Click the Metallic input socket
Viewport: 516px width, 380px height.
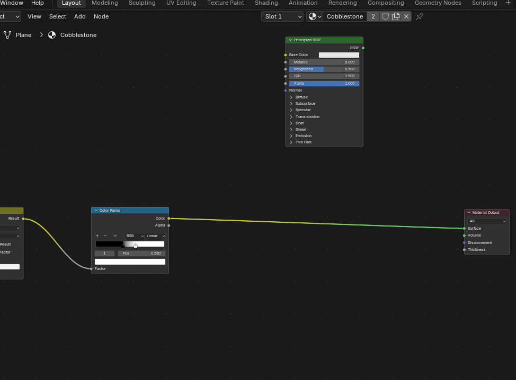click(x=286, y=62)
